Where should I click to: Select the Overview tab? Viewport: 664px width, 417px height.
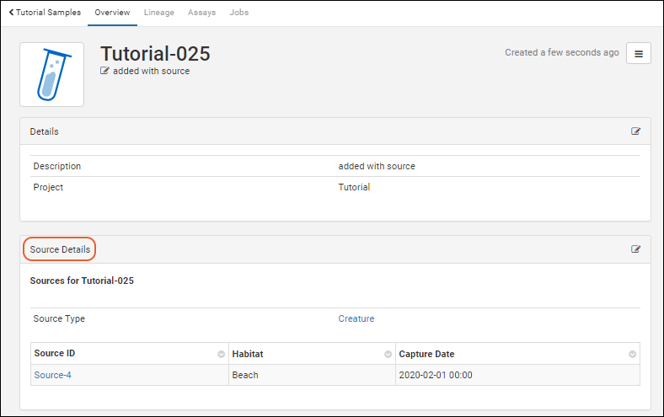[112, 13]
